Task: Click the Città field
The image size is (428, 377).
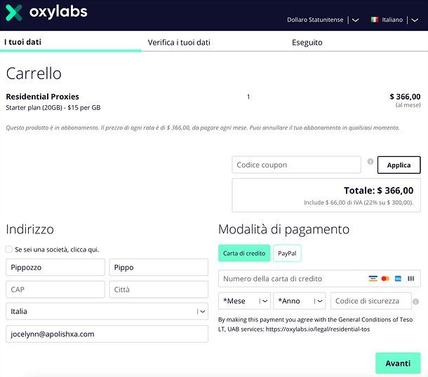Action: click(159, 289)
